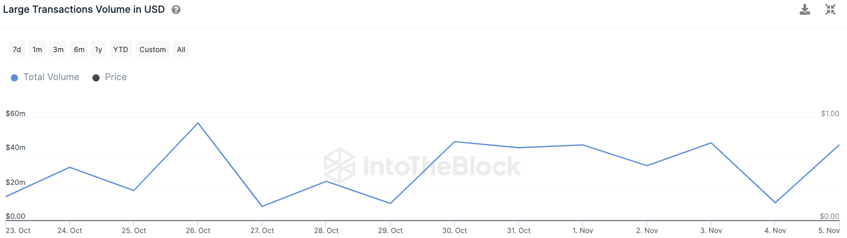Show All available history
847x238 pixels.
tap(181, 49)
